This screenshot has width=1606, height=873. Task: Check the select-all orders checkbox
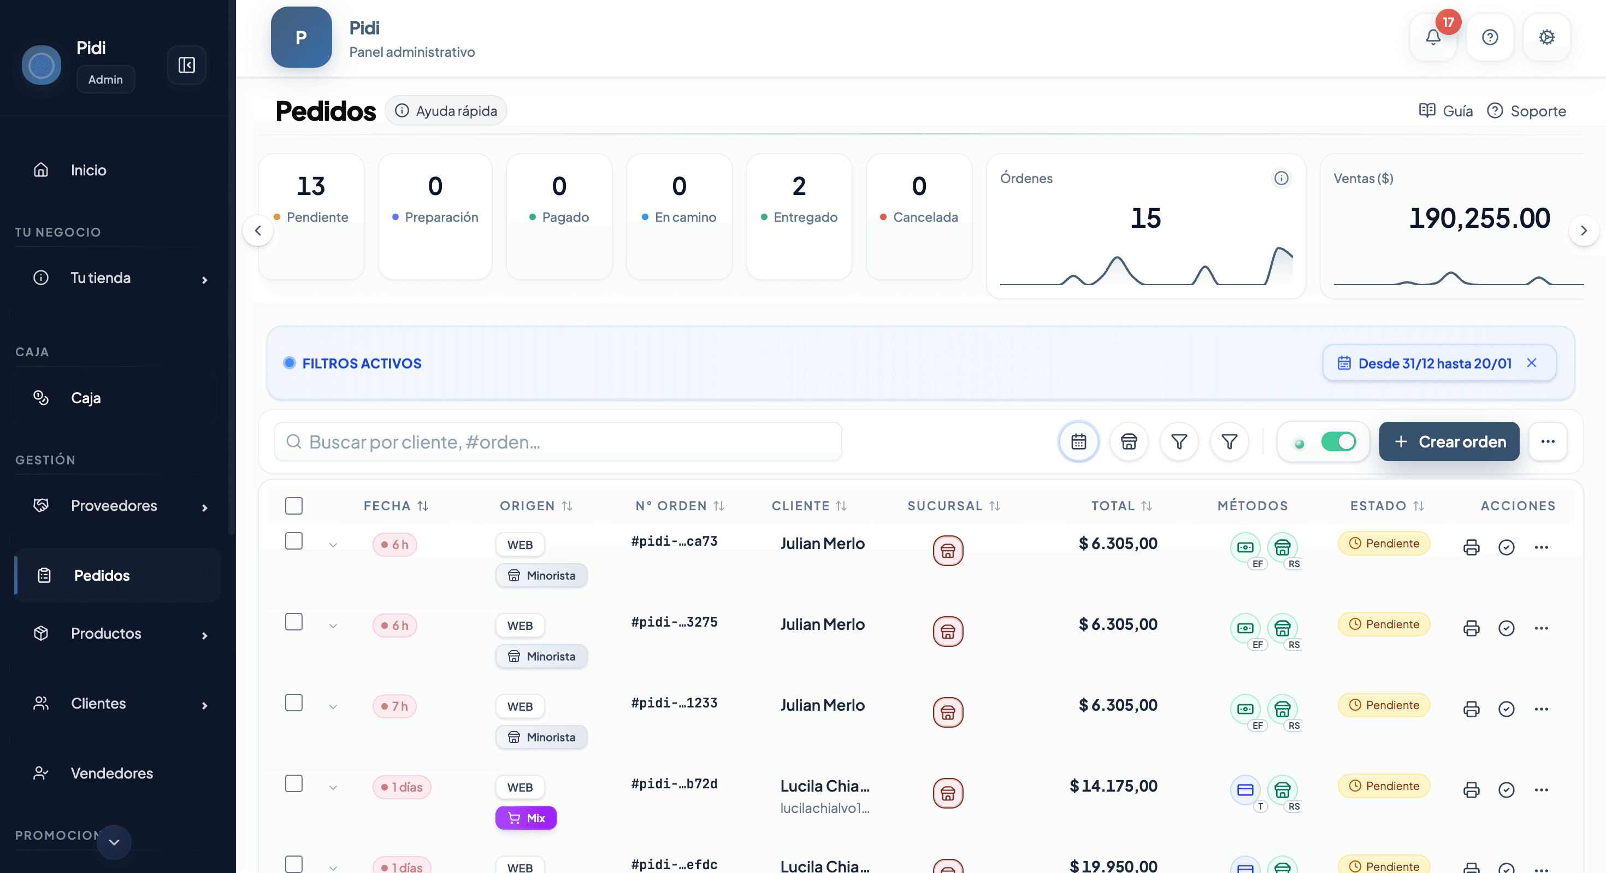(x=294, y=505)
